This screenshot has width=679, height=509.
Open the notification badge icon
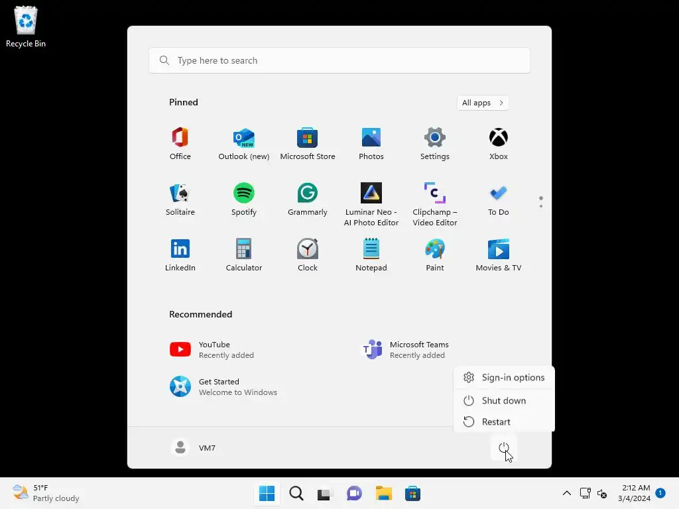[x=660, y=493]
